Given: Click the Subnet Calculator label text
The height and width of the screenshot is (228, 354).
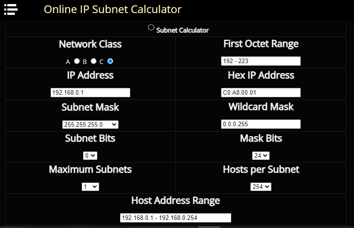Looking at the screenshot, I should (183, 30).
